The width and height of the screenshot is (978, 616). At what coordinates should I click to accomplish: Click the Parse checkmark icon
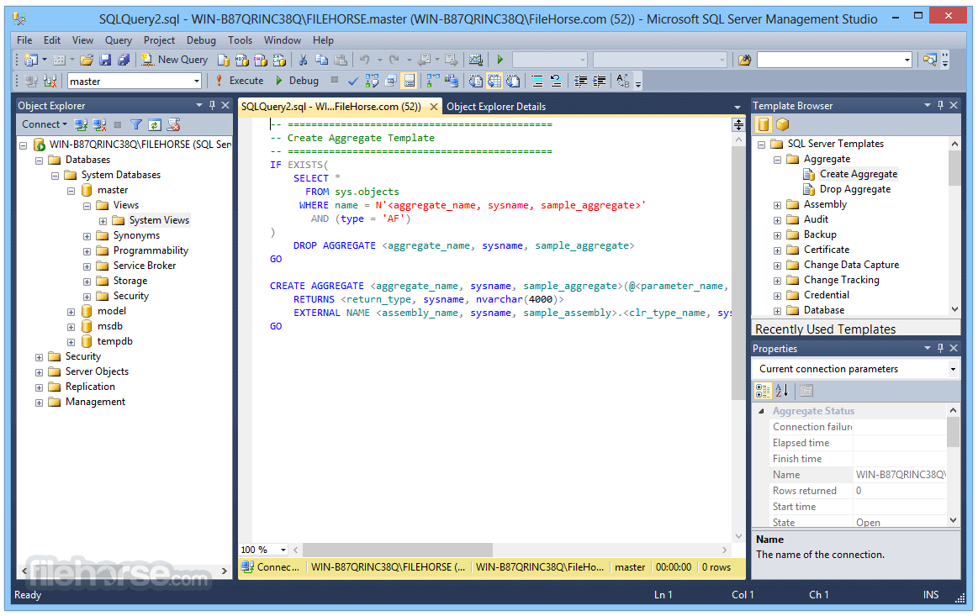(353, 81)
